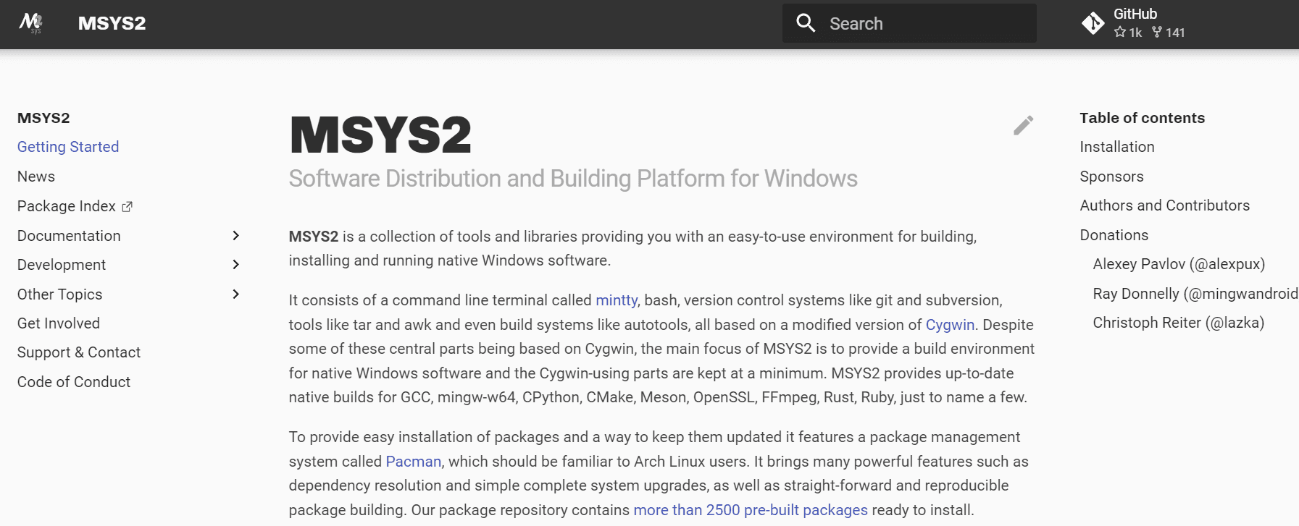This screenshot has height=526, width=1299.
Task: Open 'more than 2500 pre-built packages' link
Action: point(751,510)
